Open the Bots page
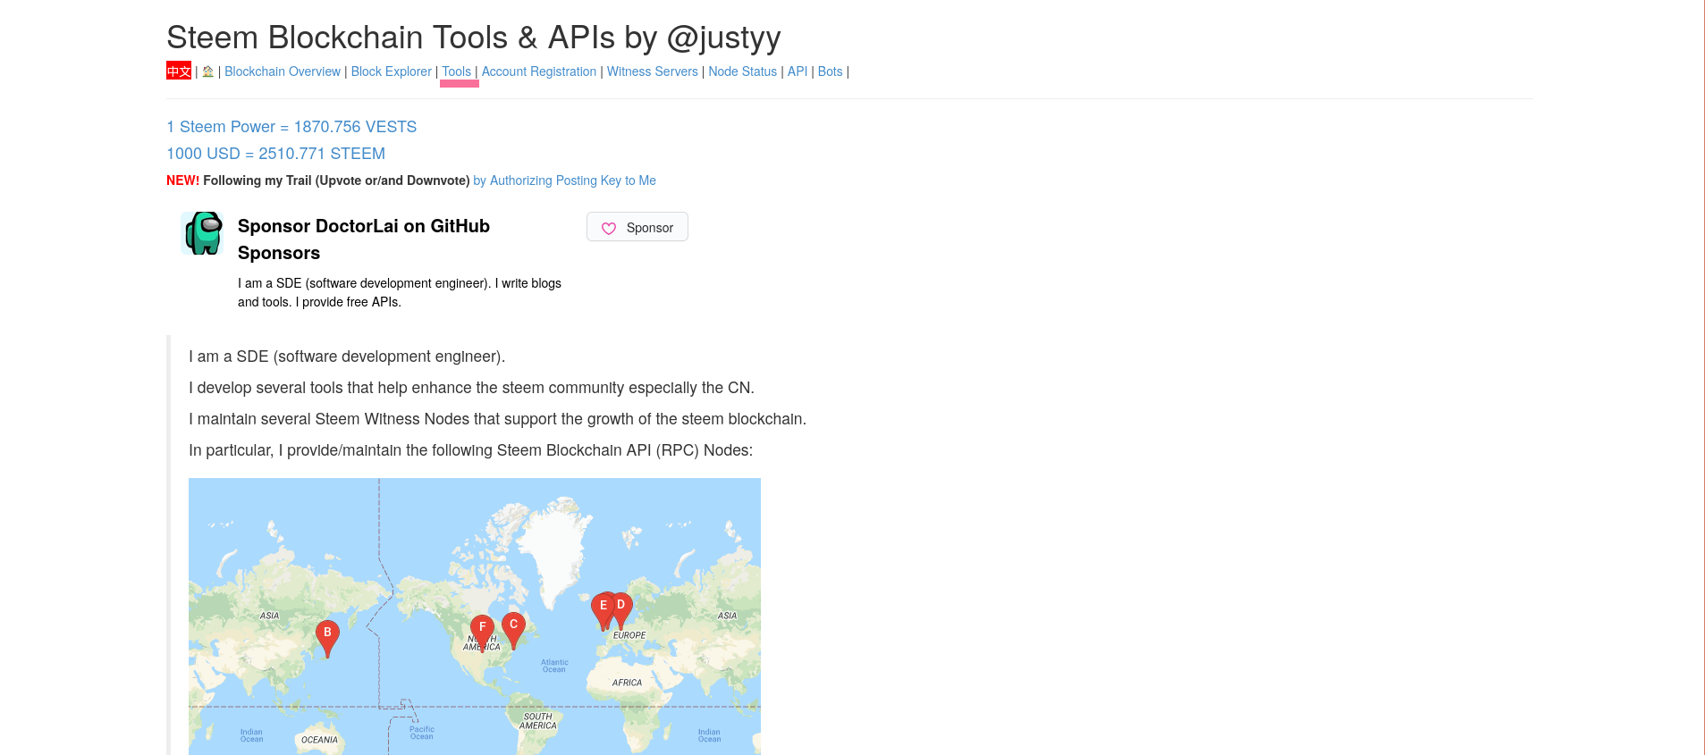The height and width of the screenshot is (755, 1705). [x=831, y=71]
